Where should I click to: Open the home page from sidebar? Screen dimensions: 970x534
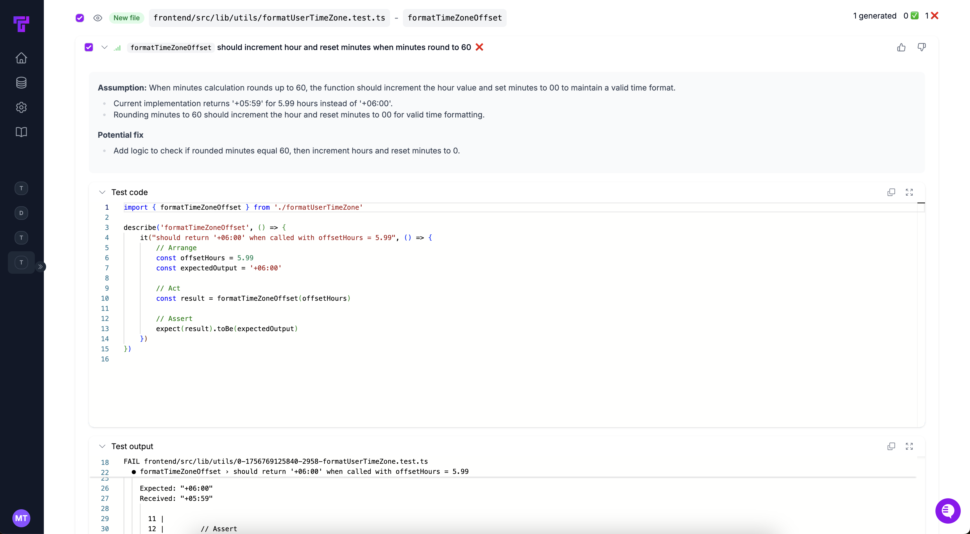click(x=21, y=58)
